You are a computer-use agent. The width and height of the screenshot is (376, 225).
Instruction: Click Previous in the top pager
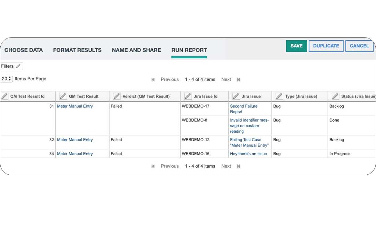[170, 79]
